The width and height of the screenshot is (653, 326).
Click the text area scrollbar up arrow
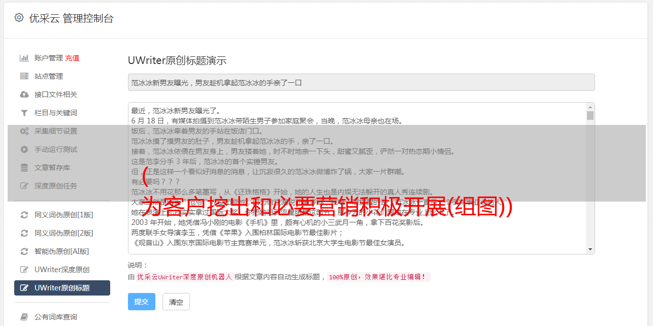pos(590,107)
